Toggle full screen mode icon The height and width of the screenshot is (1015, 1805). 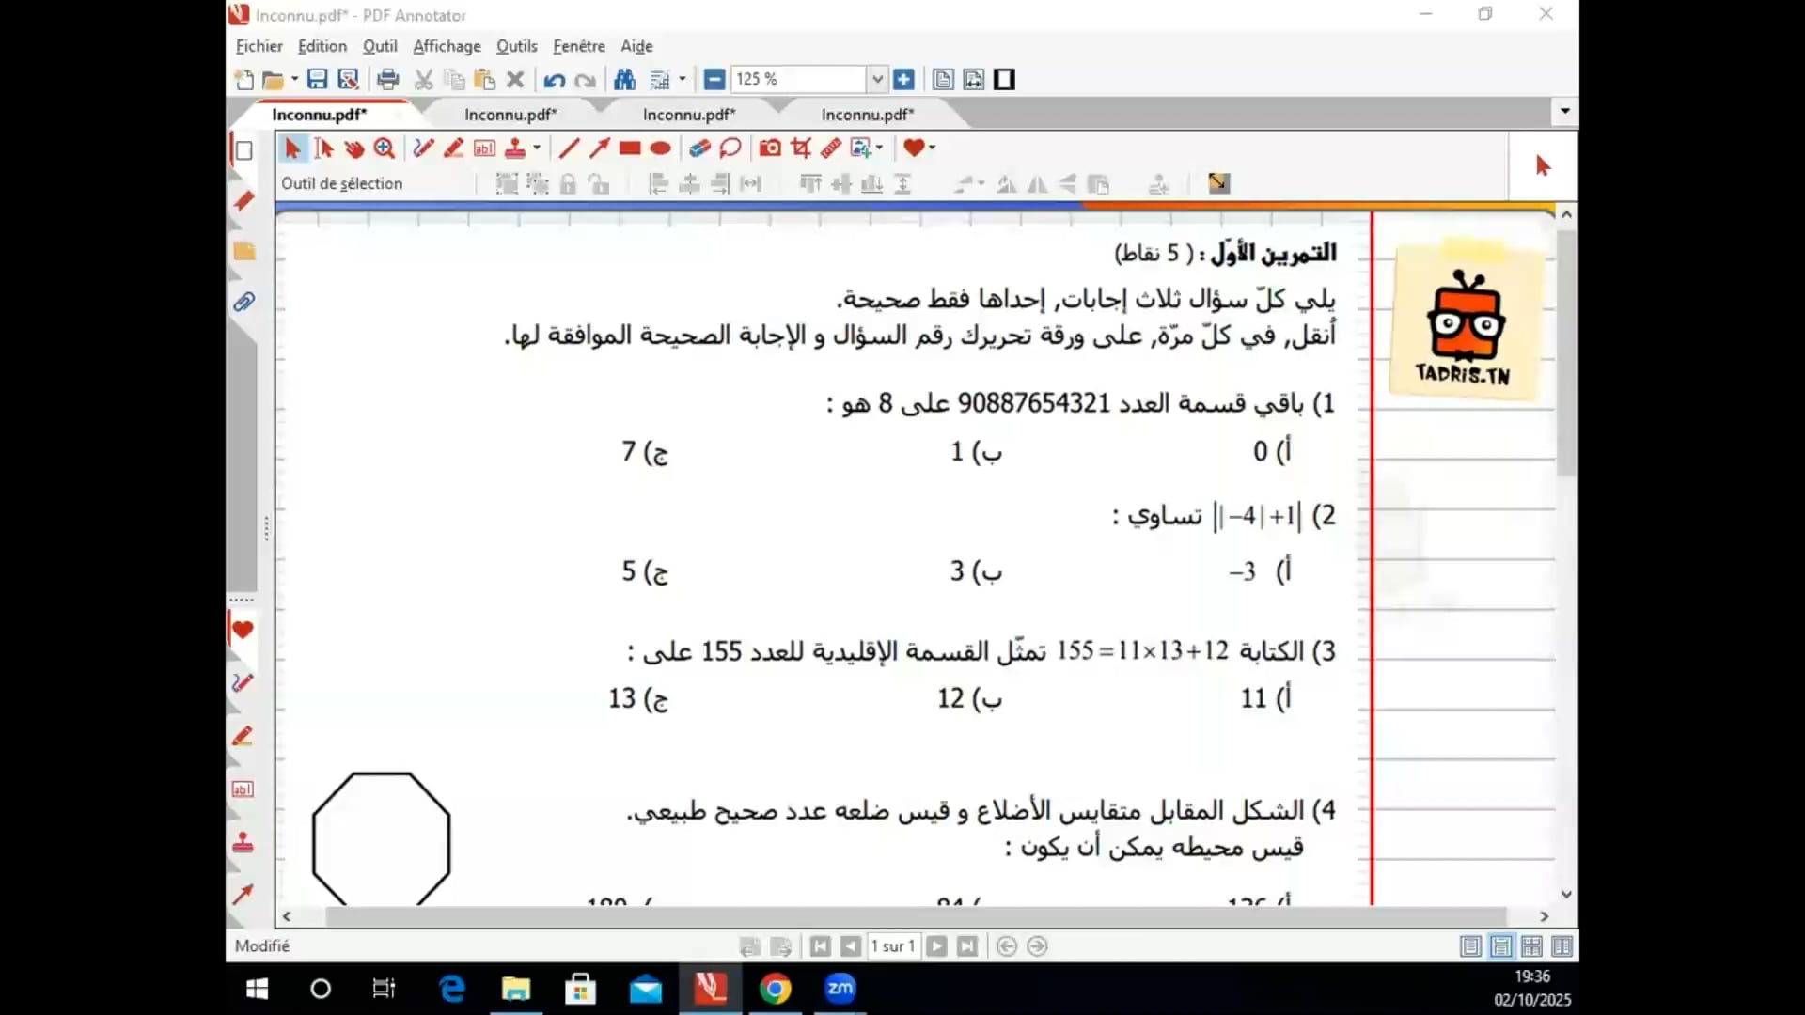click(1004, 80)
